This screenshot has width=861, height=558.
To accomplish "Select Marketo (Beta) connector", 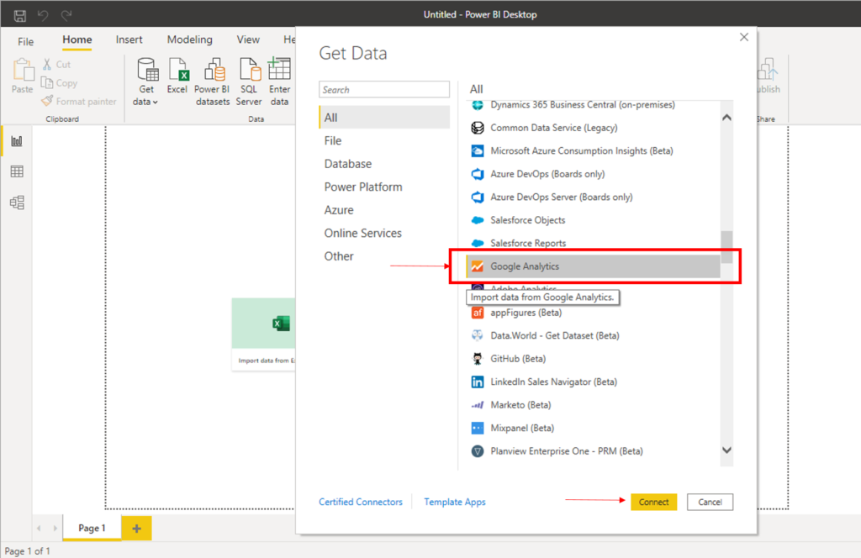I will (x=520, y=404).
